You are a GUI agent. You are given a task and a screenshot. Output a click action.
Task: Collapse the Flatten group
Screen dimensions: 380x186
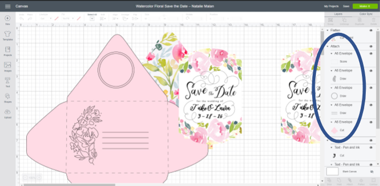tap(328, 30)
